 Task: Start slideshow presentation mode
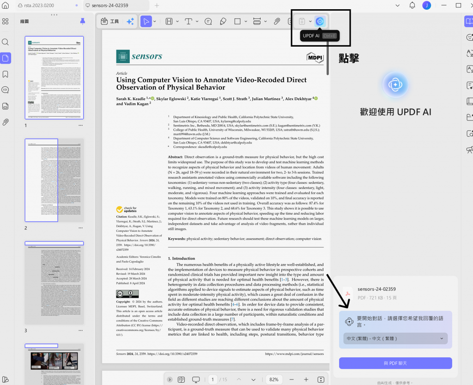[196, 379]
